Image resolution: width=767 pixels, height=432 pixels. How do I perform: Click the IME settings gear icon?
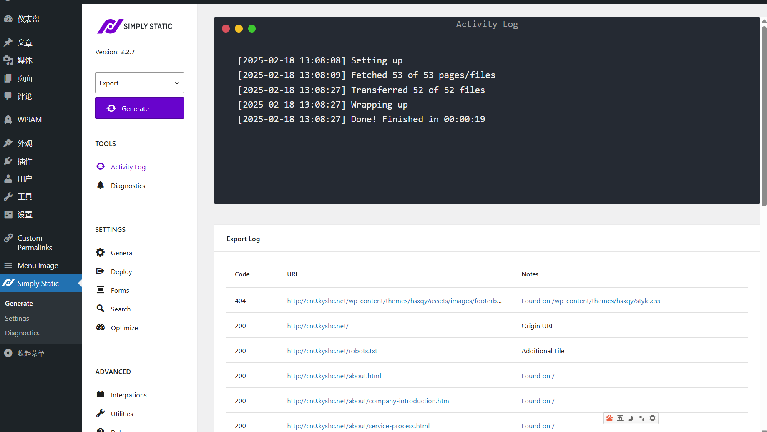[652, 418]
